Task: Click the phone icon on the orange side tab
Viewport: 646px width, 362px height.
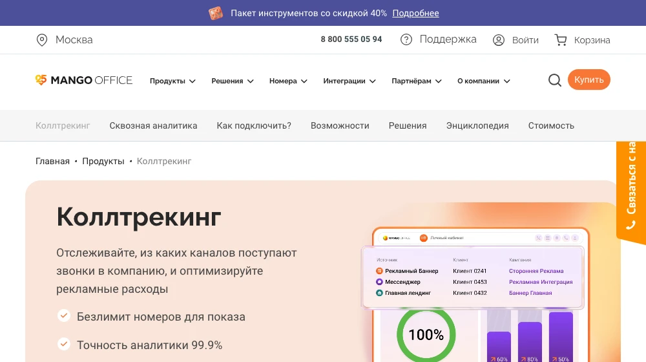Action: pos(630,226)
